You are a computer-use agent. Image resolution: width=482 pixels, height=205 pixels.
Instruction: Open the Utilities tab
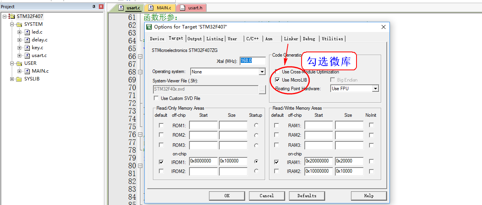point(333,39)
